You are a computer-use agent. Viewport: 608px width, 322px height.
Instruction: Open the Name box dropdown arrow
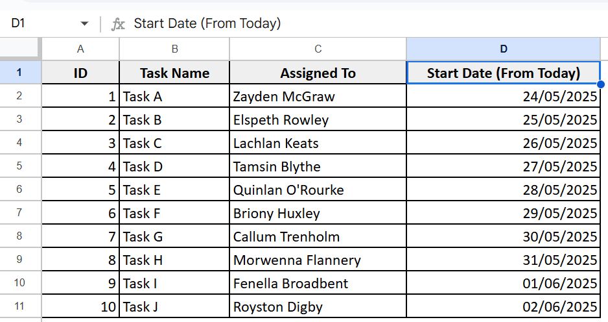(x=84, y=23)
